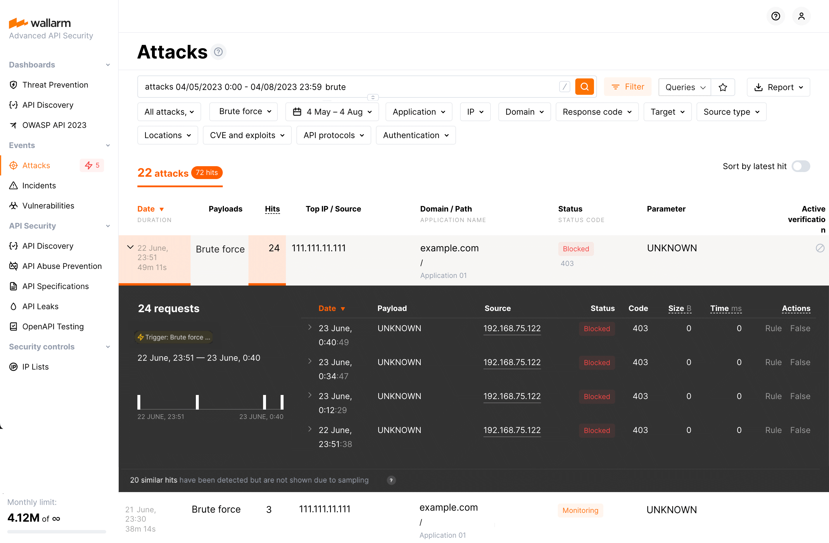This screenshot has height=543, width=829.
Task: Click the monthly limit progress bar
Action: 56,532
